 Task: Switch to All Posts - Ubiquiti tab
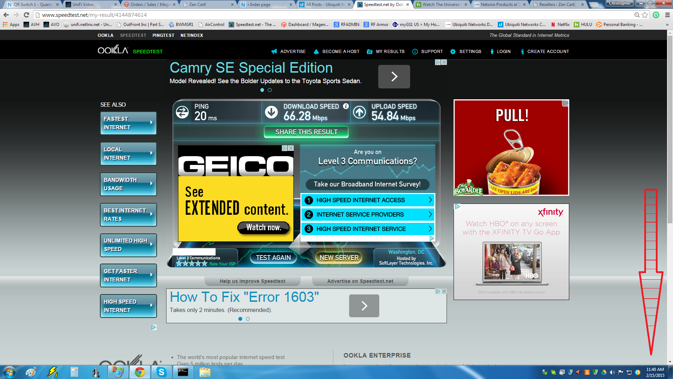(325, 5)
